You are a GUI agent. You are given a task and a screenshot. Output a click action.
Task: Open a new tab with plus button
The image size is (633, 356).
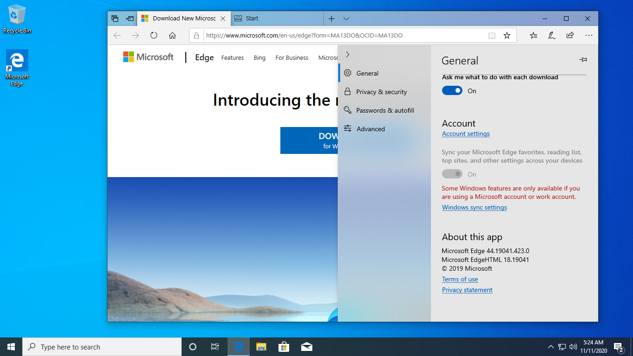click(x=331, y=19)
